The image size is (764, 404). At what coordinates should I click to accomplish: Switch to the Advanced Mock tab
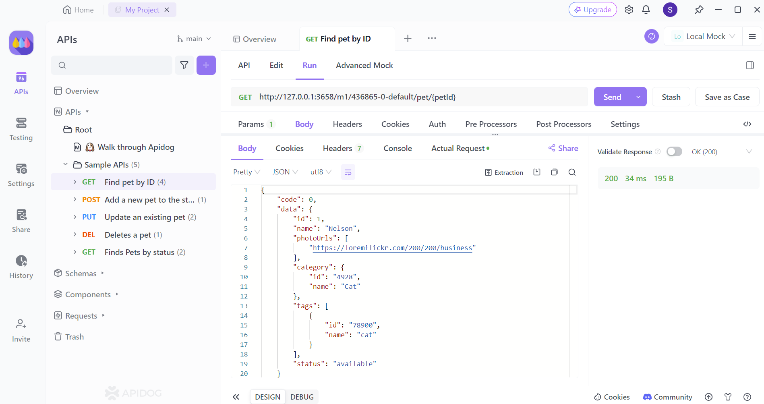[364, 65]
